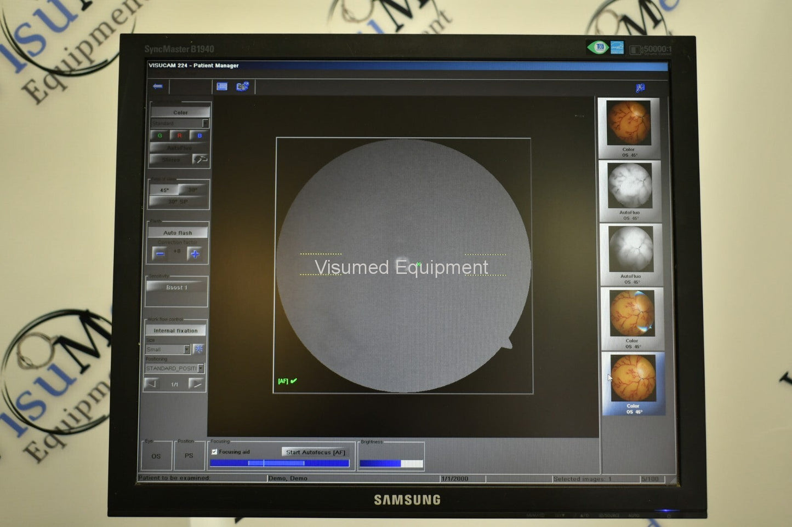Viewport: 792px width, 527px height.
Task: Click the image export toolbar icon
Action: tap(242, 86)
